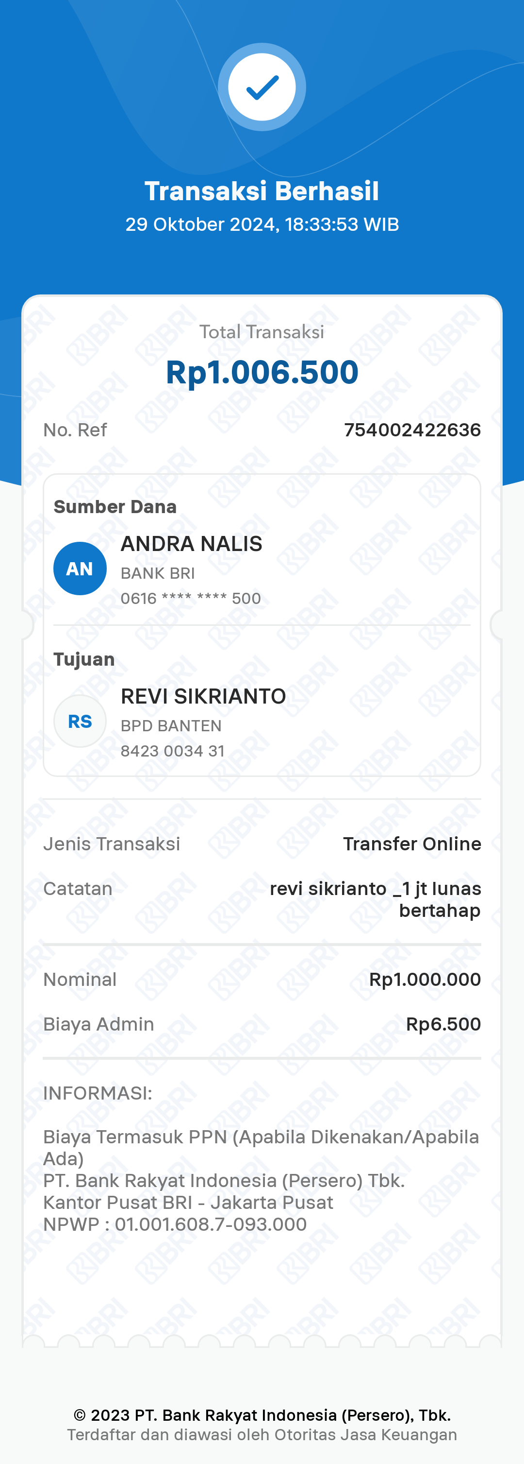Select destination account 8423 0034 31

[x=173, y=751]
